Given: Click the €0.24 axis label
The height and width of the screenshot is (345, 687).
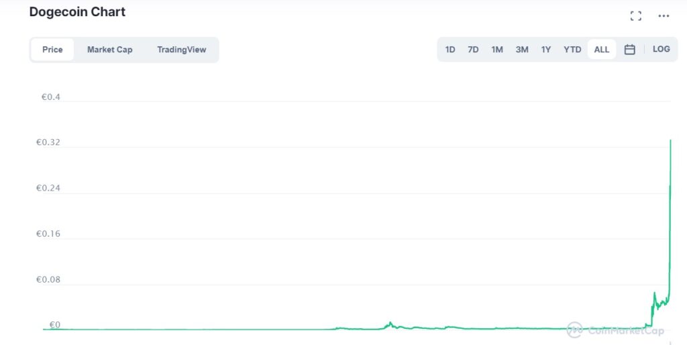Looking at the screenshot, I should (48, 188).
